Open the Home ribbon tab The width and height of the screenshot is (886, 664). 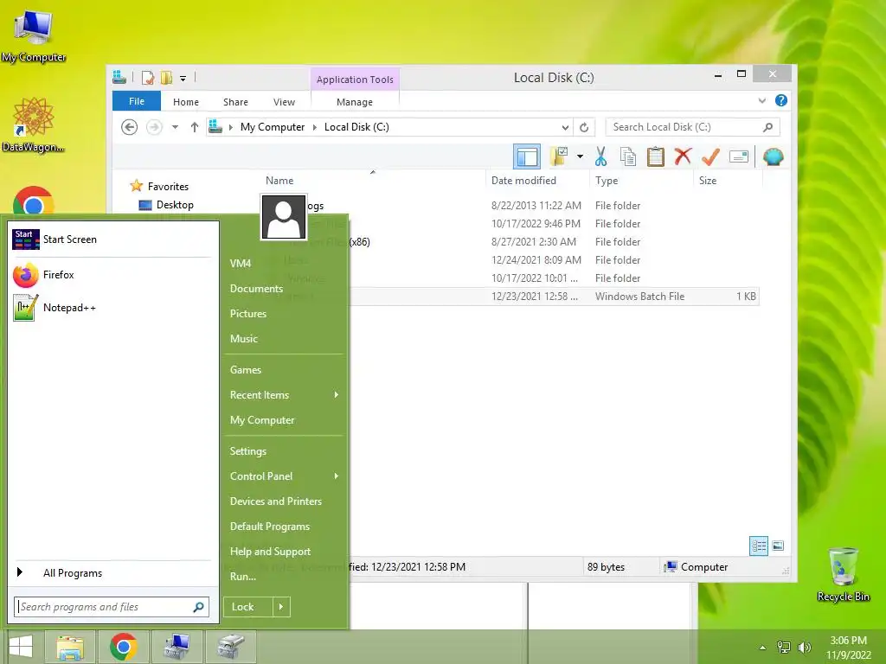(186, 102)
